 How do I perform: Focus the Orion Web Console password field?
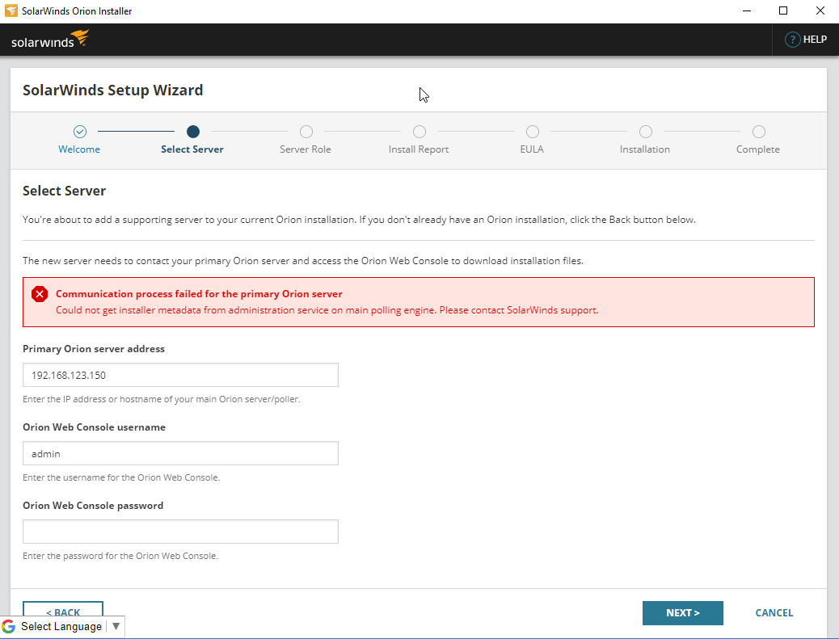180,532
